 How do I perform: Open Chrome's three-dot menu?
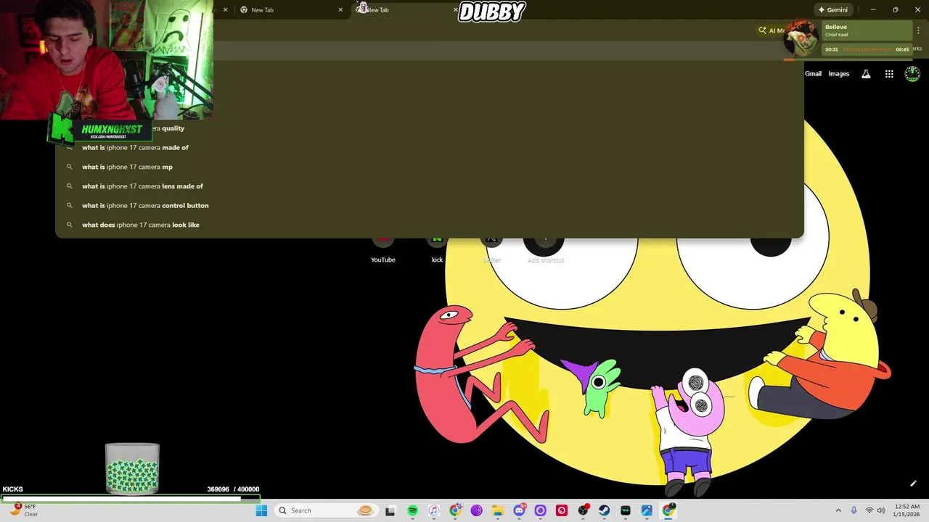(x=918, y=30)
